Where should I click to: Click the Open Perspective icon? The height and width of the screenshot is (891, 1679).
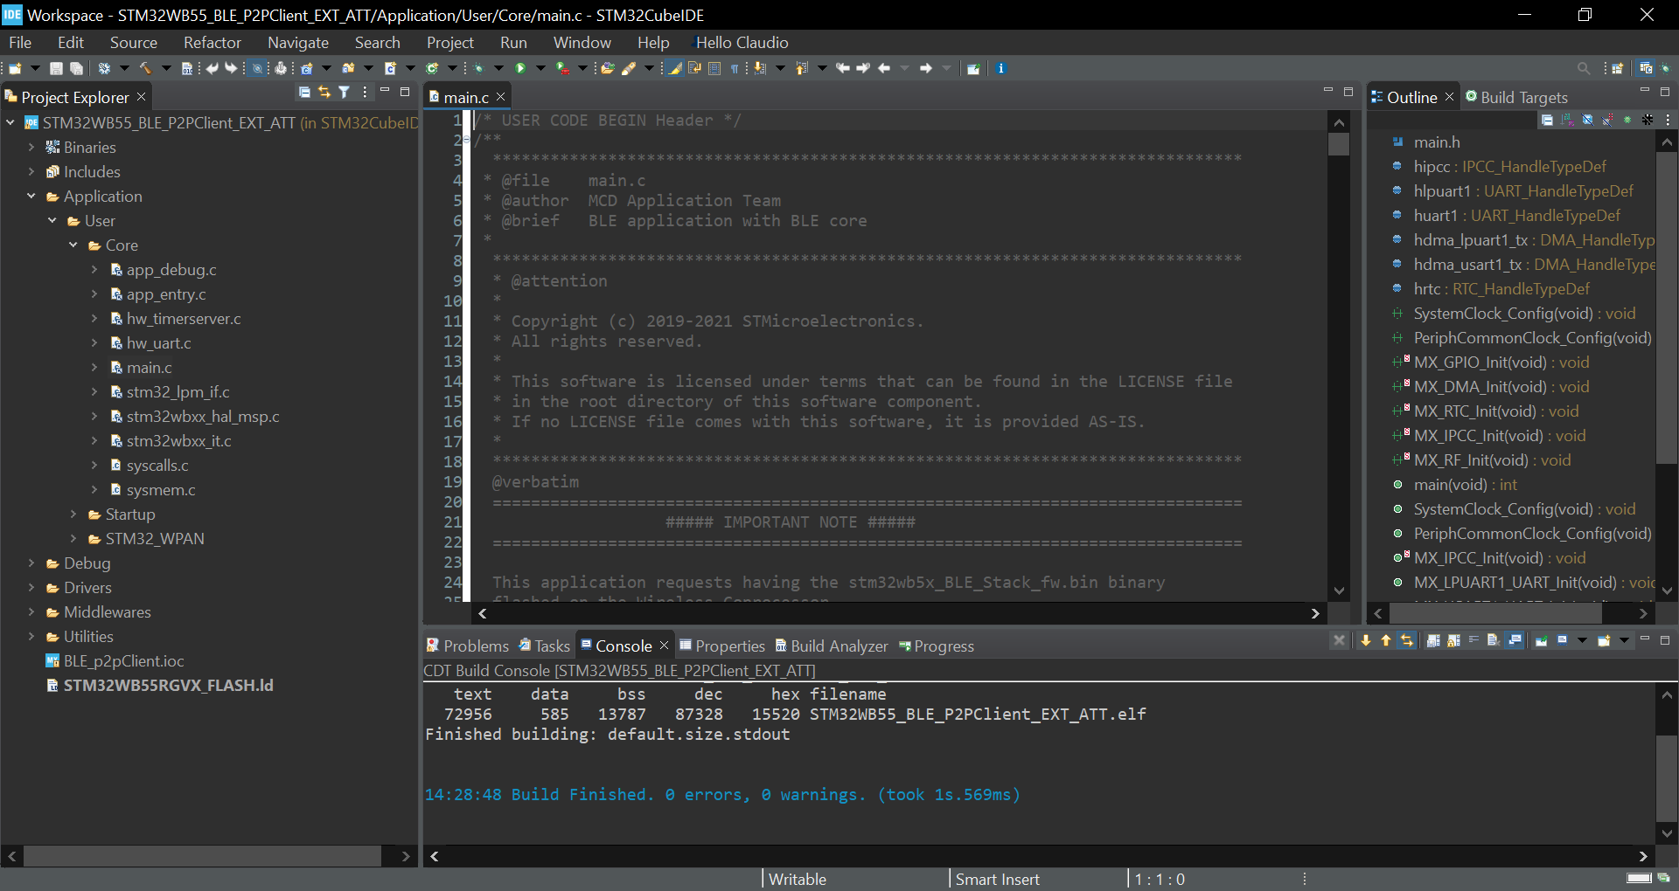pyautogui.click(x=1618, y=68)
